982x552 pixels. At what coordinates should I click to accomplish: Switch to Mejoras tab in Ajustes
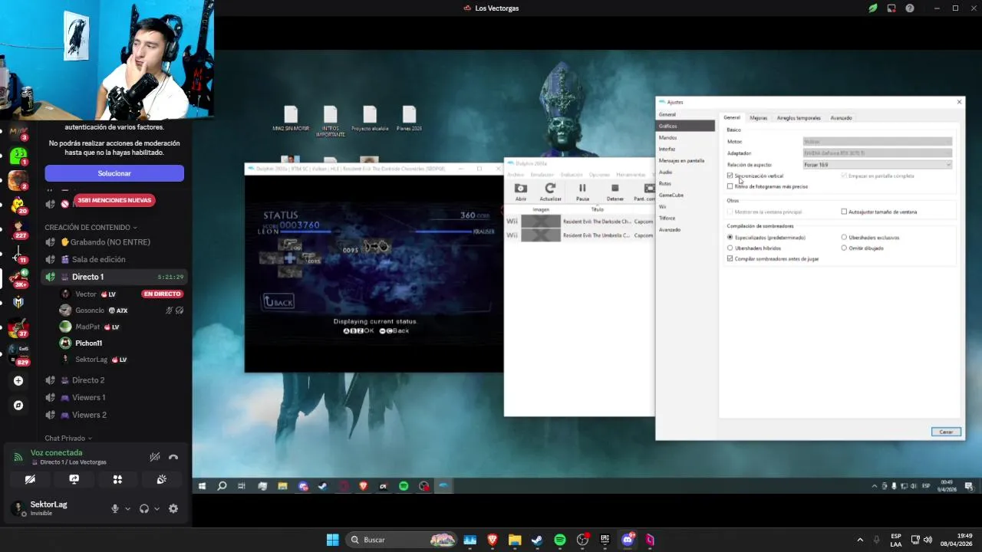click(758, 117)
